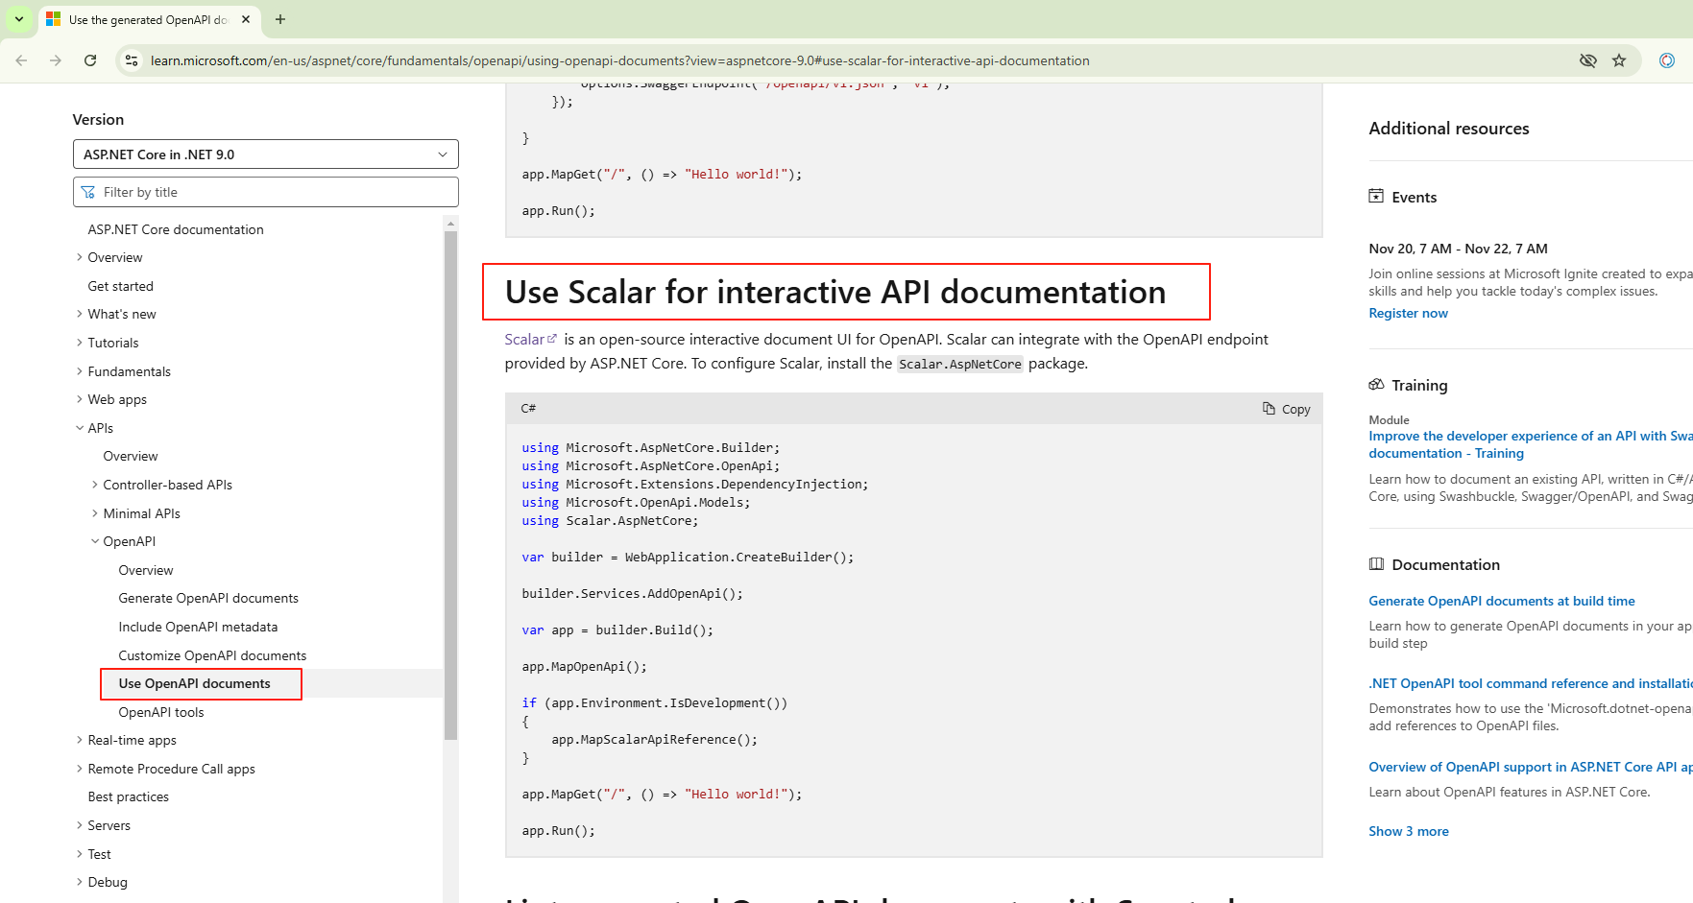Click the external link icon next to Scalar
This screenshot has width=1693, height=903.
pyautogui.click(x=552, y=338)
